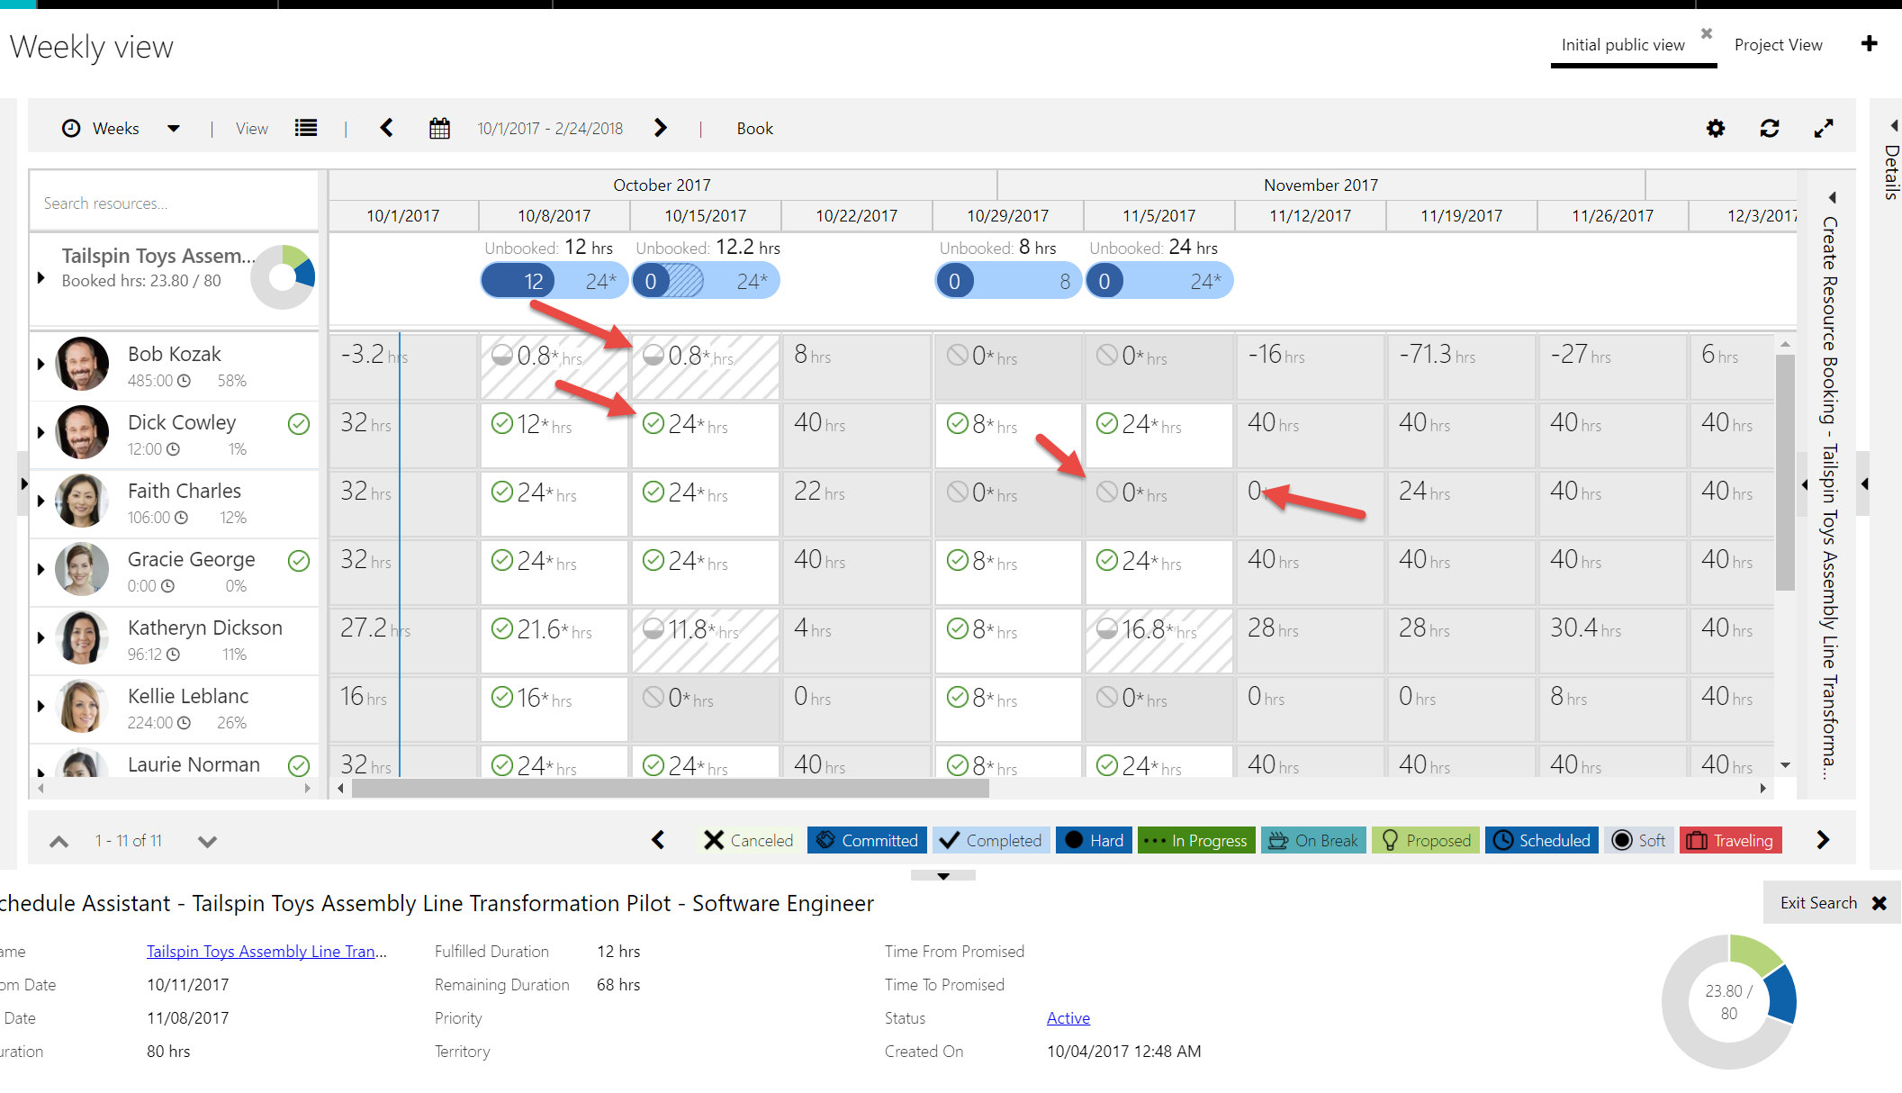Open the Tailspin Toys Assembly Line link

point(266,952)
